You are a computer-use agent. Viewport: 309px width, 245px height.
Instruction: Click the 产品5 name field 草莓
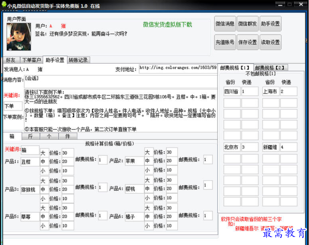point(30,217)
